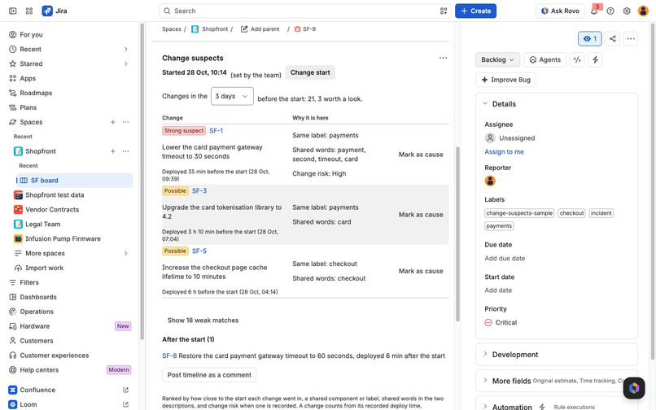Collapse the sidebar with the panel icon

coord(12,11)
